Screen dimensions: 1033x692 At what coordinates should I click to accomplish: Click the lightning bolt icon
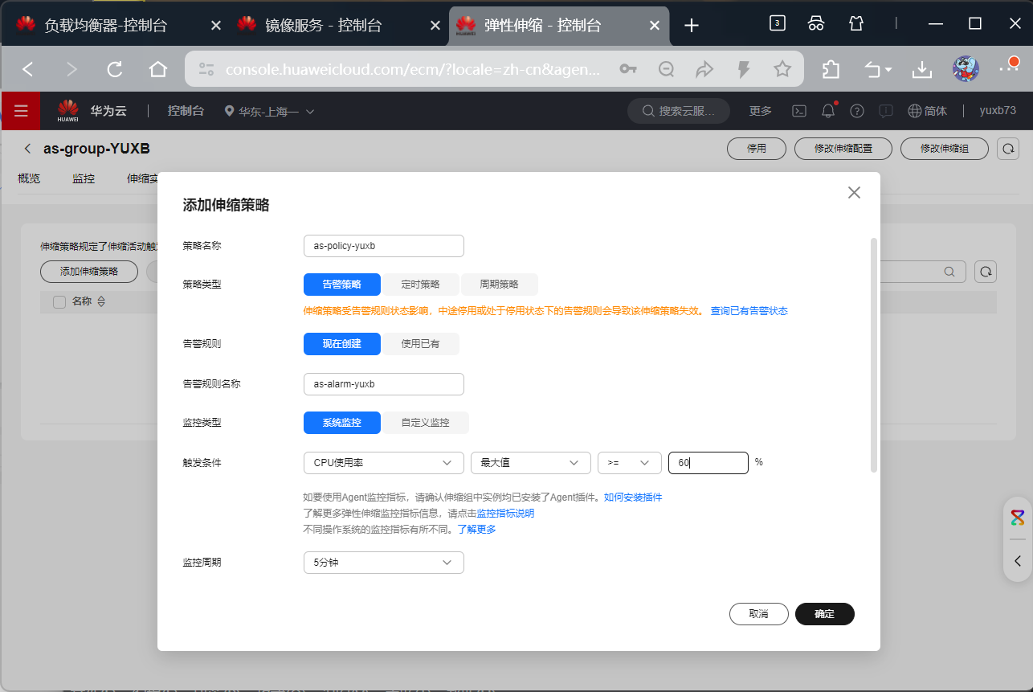coord(744,70)
